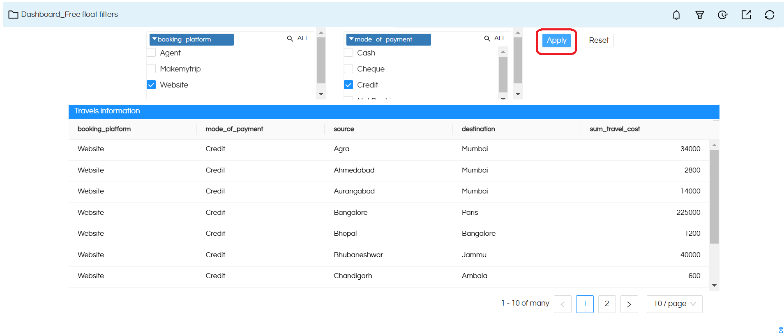Open the notification bell icon

(x=676, y=15)
